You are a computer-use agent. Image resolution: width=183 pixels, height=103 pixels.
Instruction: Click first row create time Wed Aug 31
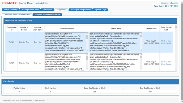151,42
